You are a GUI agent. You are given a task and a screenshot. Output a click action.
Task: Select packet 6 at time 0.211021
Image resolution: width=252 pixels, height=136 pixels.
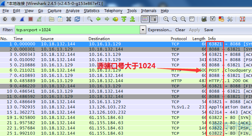click(x=126, y=70)
